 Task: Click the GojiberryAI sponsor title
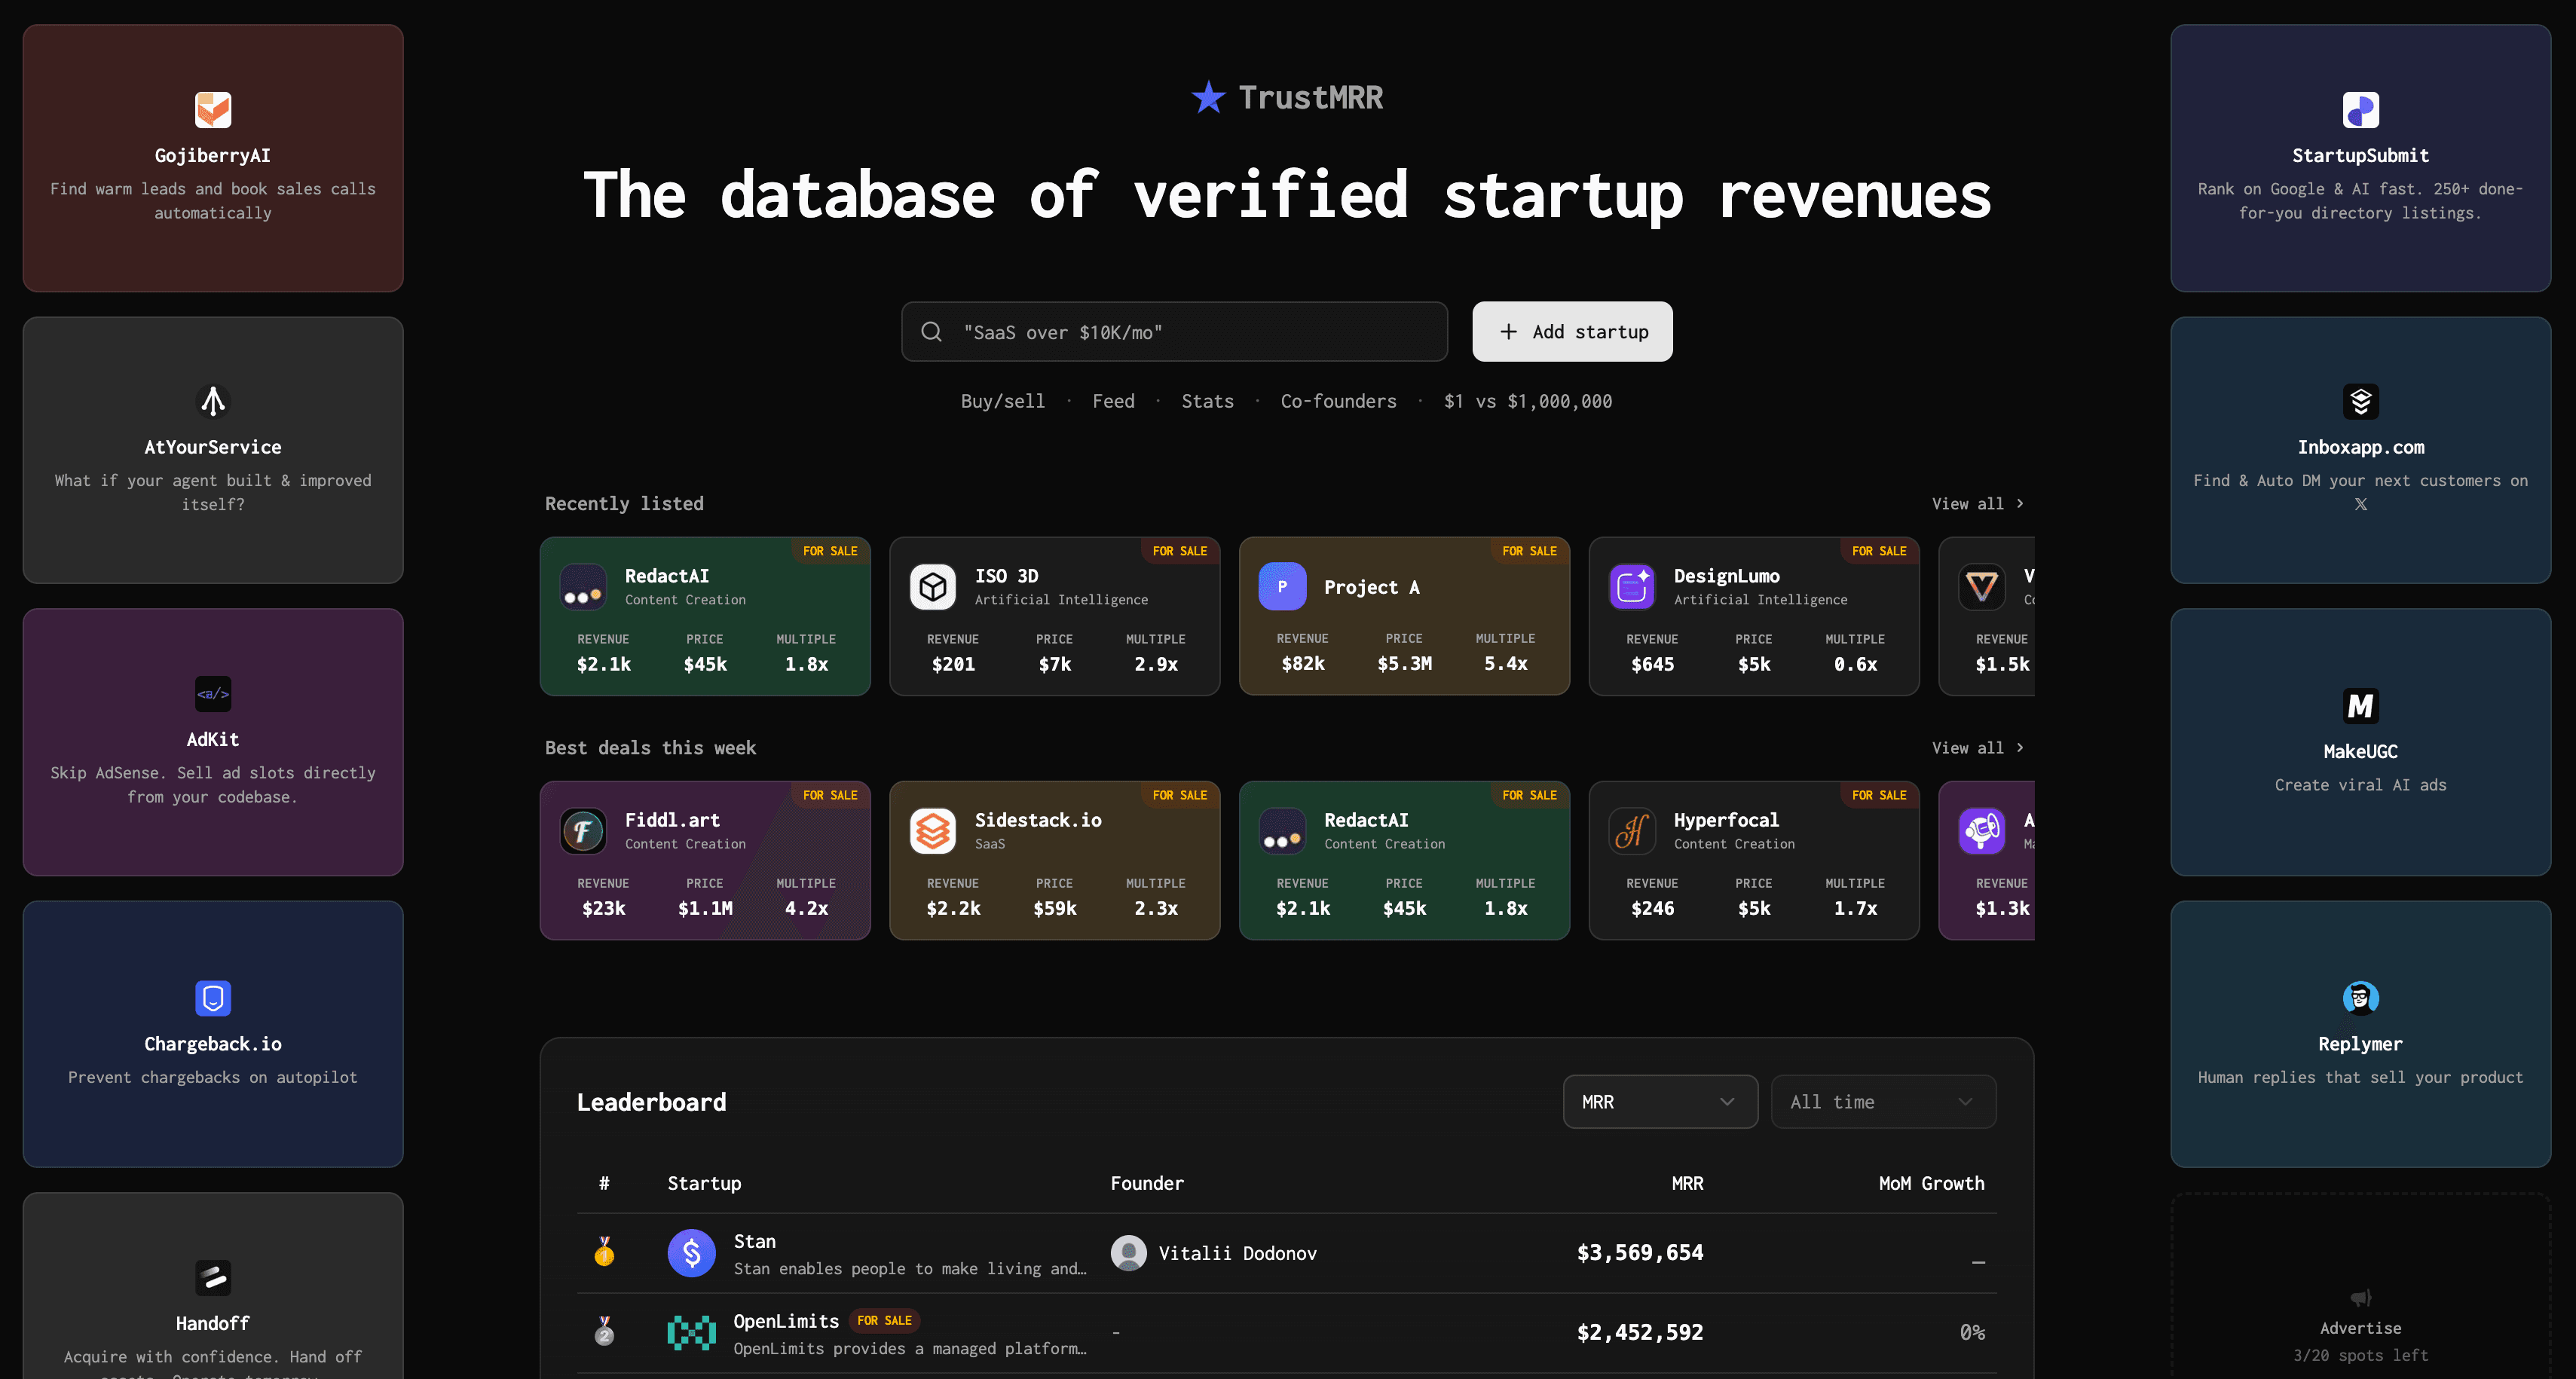point(213,156)
